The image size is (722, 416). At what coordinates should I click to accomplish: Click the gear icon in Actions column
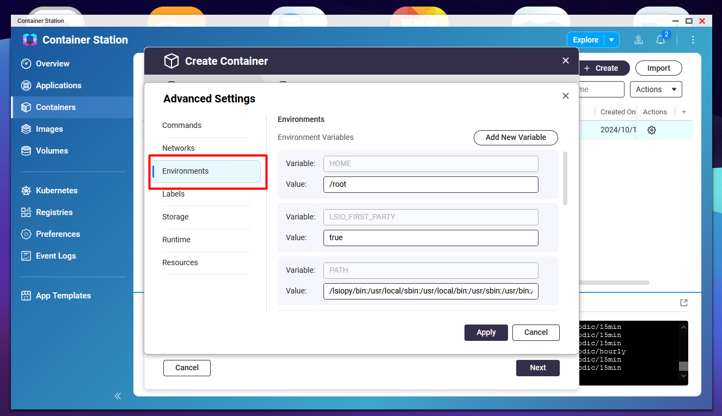pyautogui.click(x=651, y=130)
